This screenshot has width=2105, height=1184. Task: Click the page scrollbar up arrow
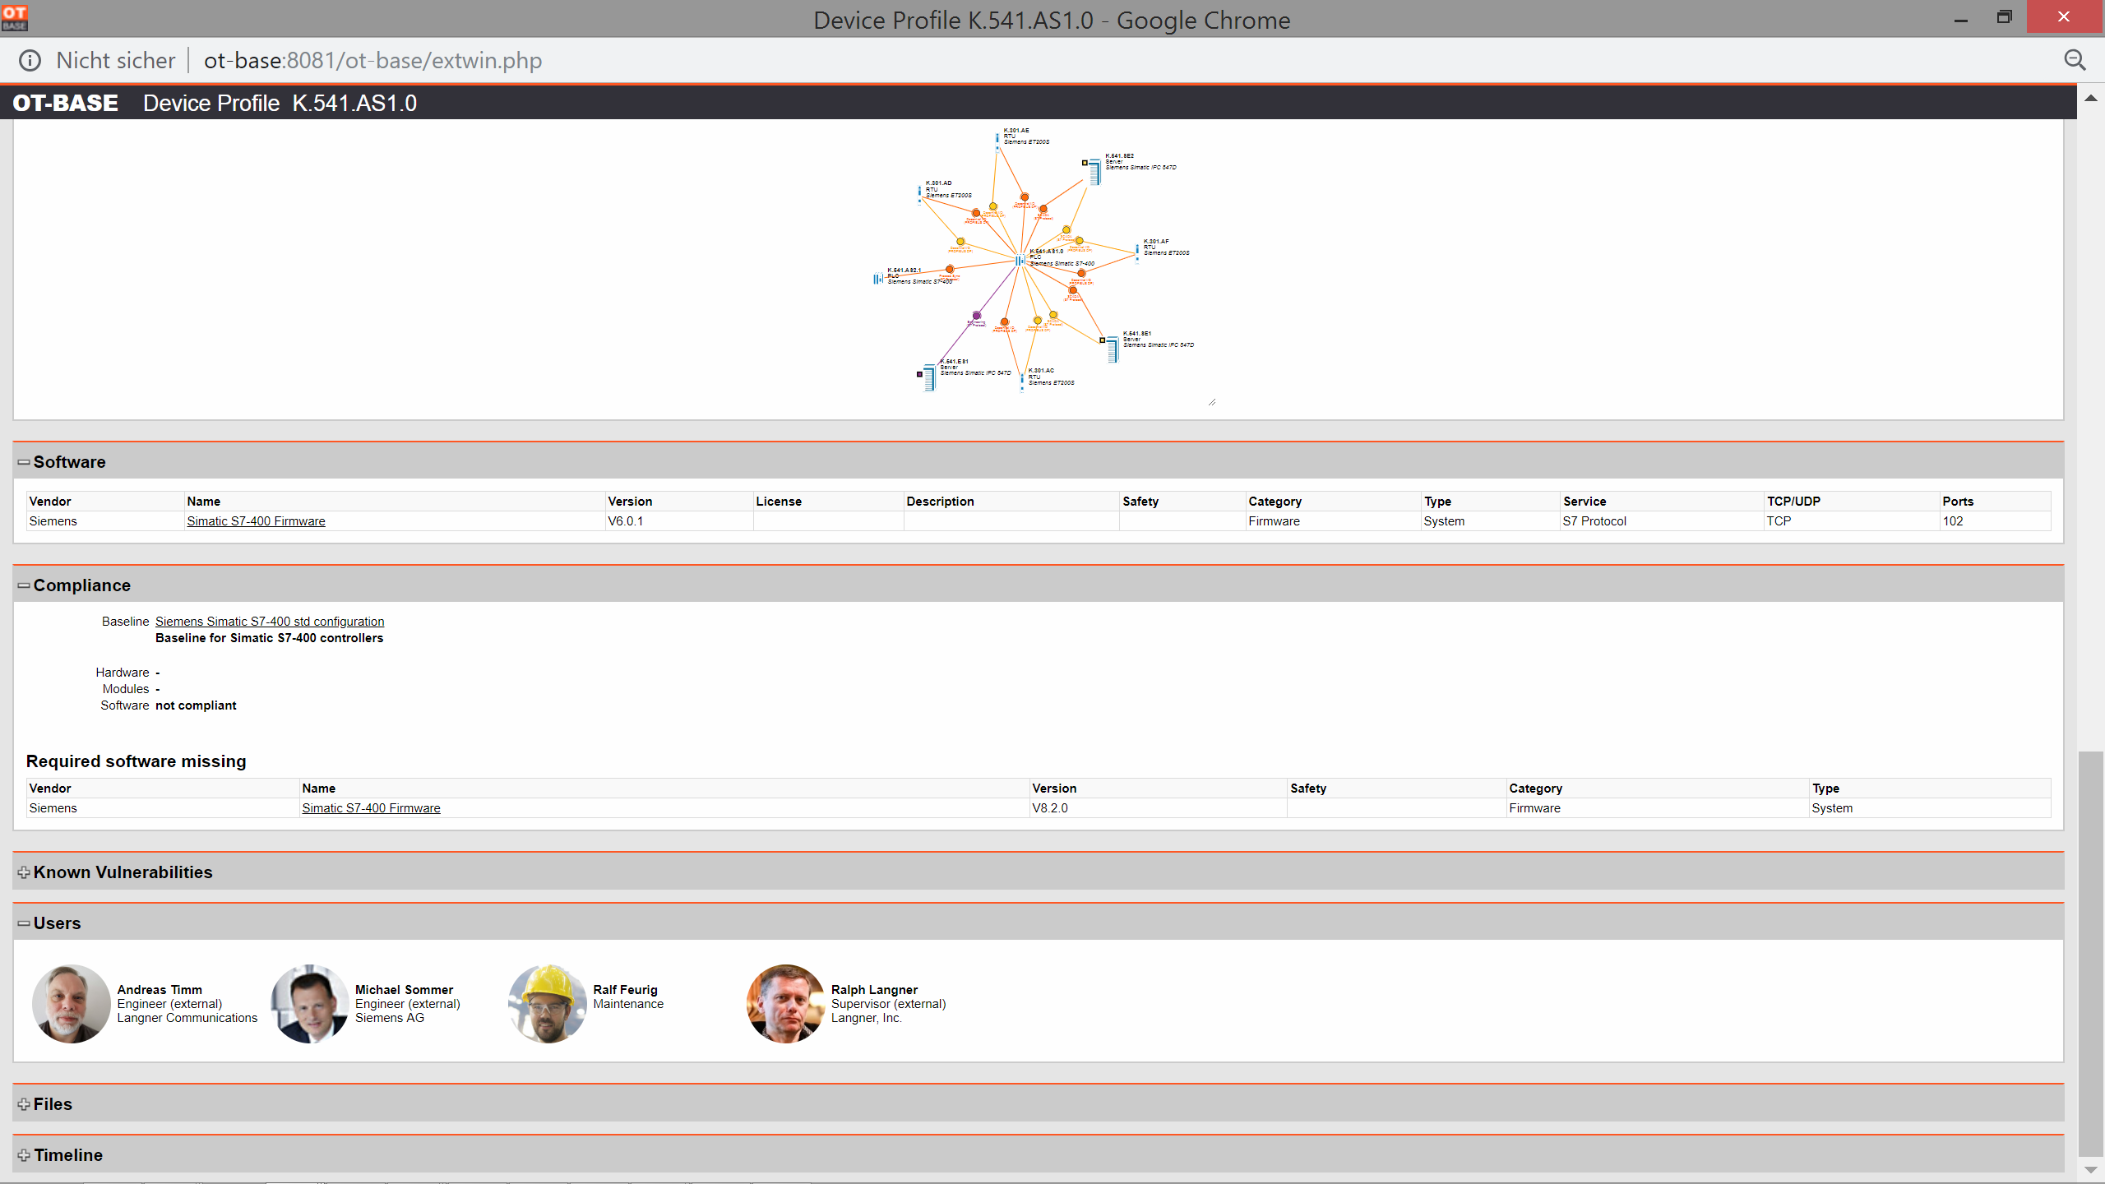pos(2091,98)
